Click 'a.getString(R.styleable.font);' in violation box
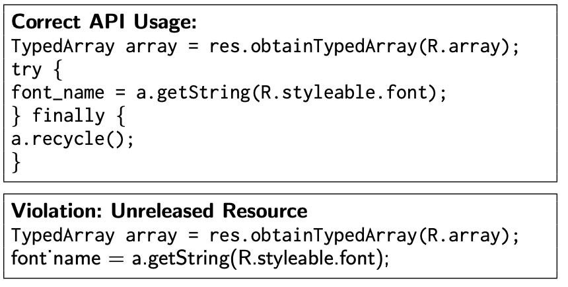 pyautogui.click(x=260, y=259)
